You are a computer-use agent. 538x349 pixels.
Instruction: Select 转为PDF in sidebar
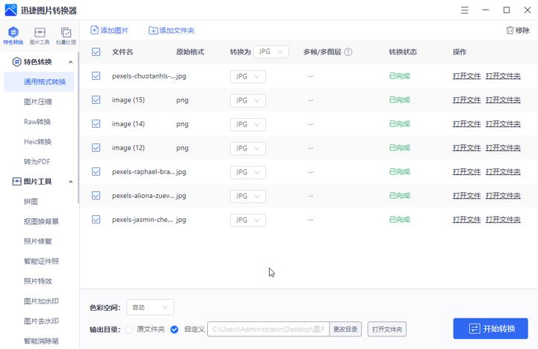37,161
